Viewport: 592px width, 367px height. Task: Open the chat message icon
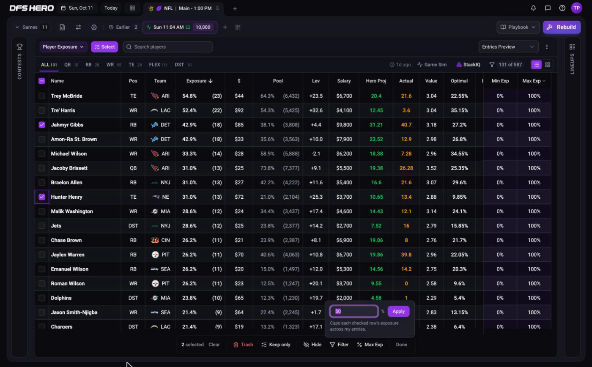(548, 8)
